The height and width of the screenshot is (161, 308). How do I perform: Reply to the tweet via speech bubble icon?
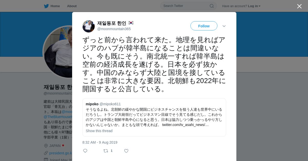tap(85, 151)
